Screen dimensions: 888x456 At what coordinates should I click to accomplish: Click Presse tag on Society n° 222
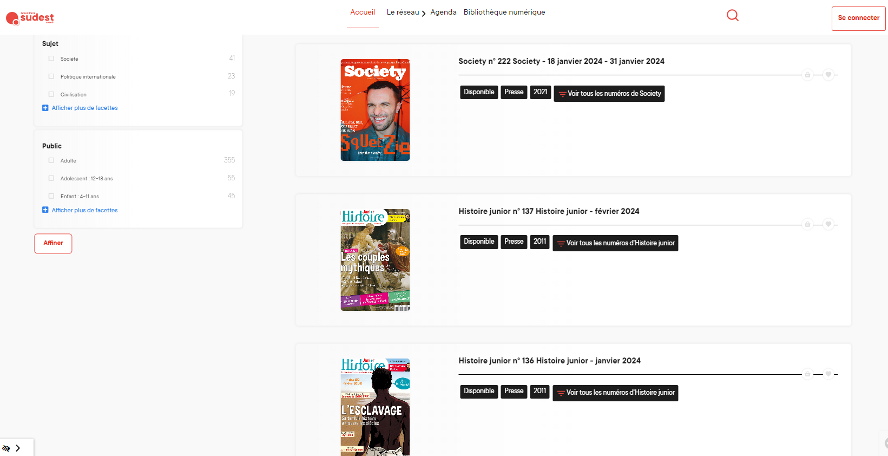point(514,92)
